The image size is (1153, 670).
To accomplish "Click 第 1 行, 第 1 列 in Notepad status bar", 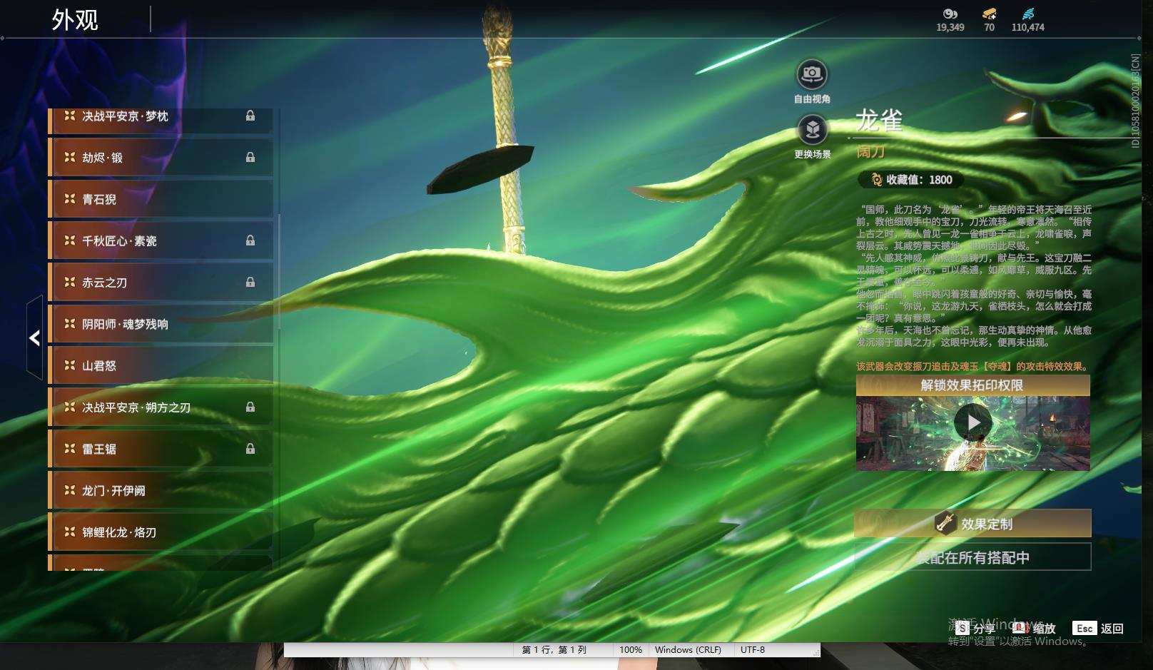I will point(554,650).
